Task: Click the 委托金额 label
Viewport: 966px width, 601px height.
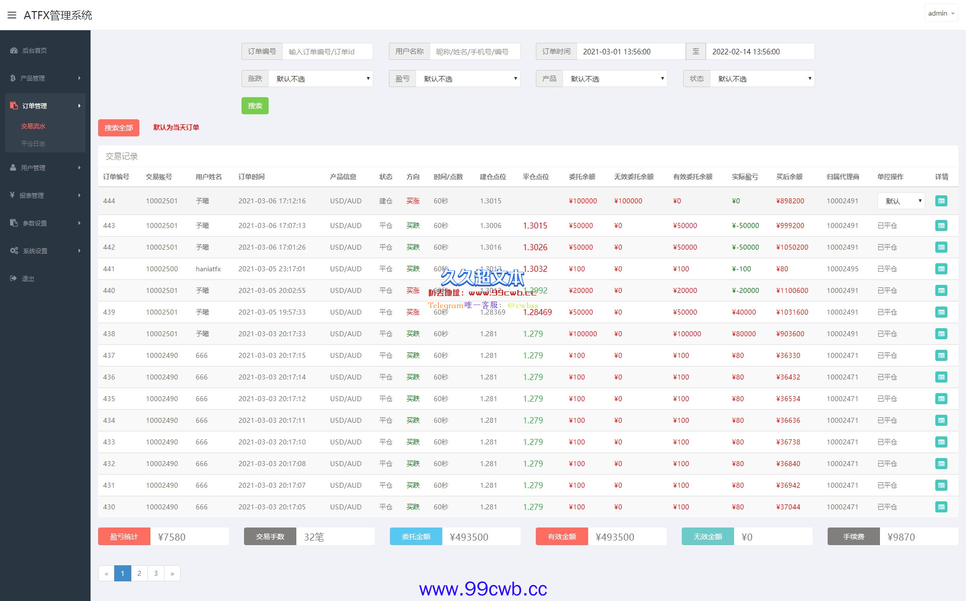Action: tap(416, 537)
